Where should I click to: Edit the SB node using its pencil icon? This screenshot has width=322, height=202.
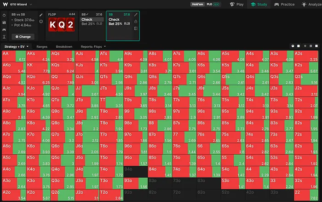(136, 15)
